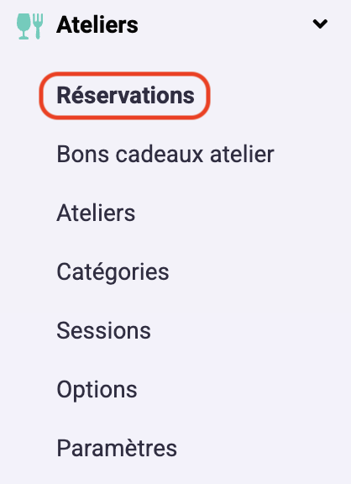Open Paramètres in the sidebar
The width and height of the screenshot is (351, 484).
coord(117,448)
